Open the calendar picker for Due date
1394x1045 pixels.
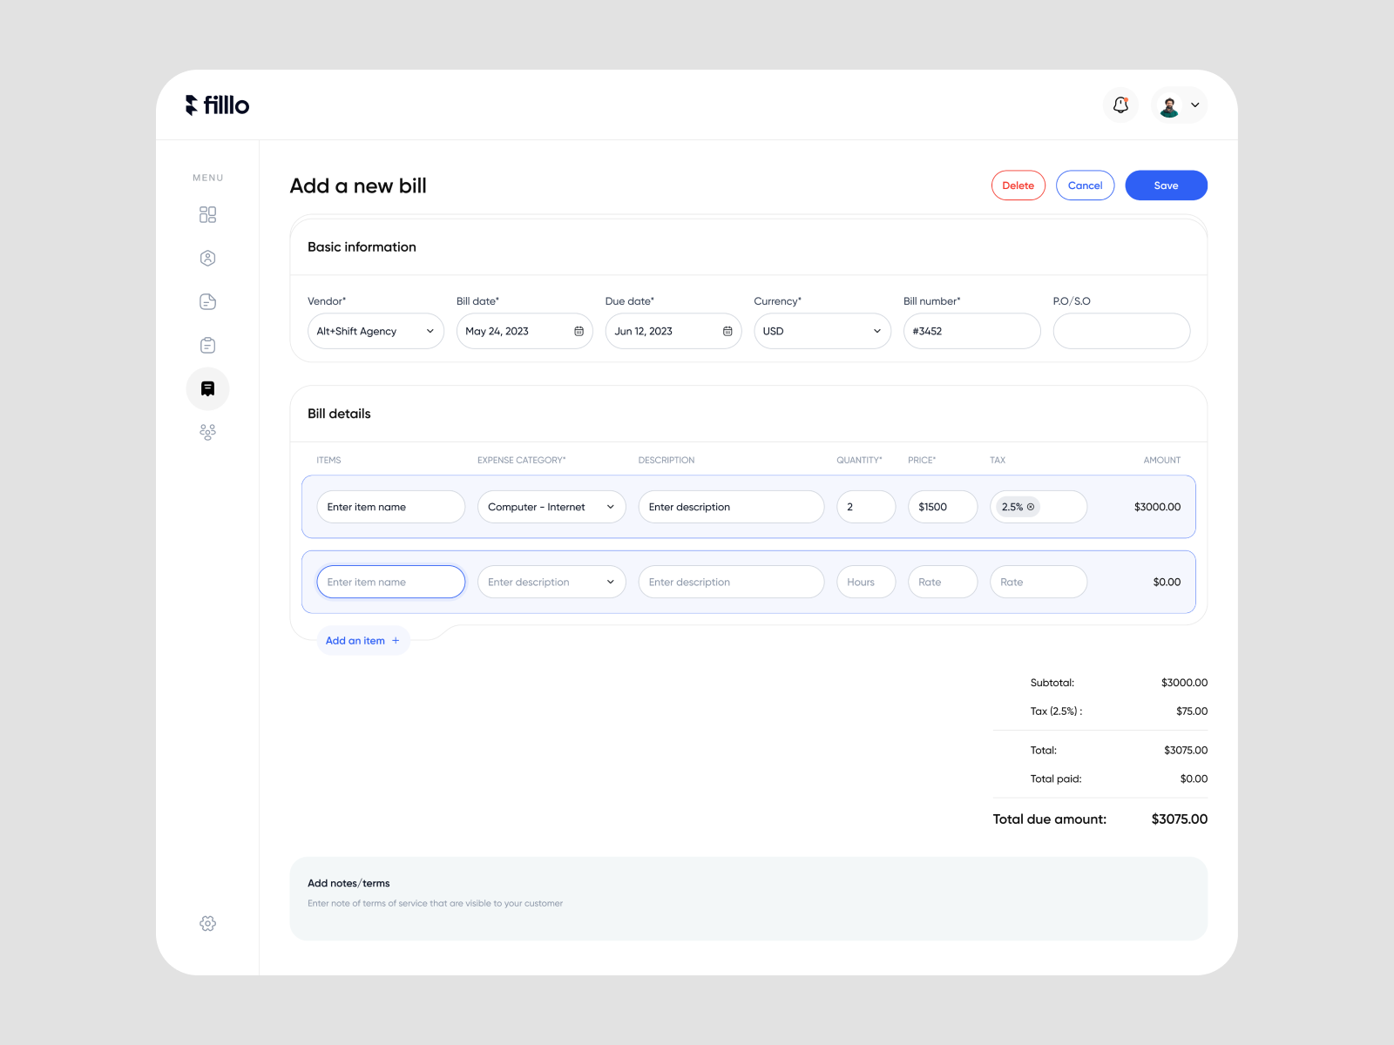coord(727,331)
